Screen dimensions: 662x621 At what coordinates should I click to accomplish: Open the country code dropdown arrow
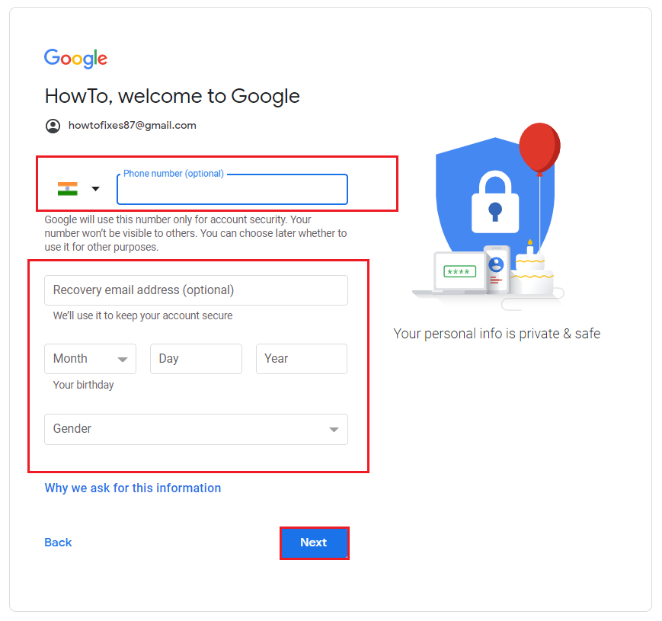click(96, 189)
